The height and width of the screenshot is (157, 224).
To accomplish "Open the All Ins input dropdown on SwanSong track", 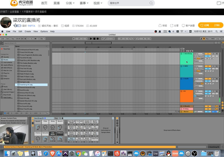I will (x=199, y=54).
